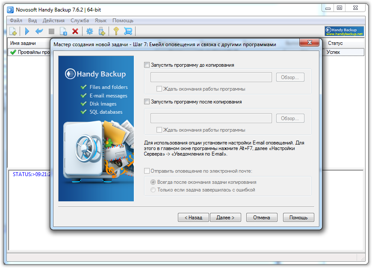This screenshot has width=372, height=268.
Task: Cancel the wizard with Отмена
Action: pos(262,217)
